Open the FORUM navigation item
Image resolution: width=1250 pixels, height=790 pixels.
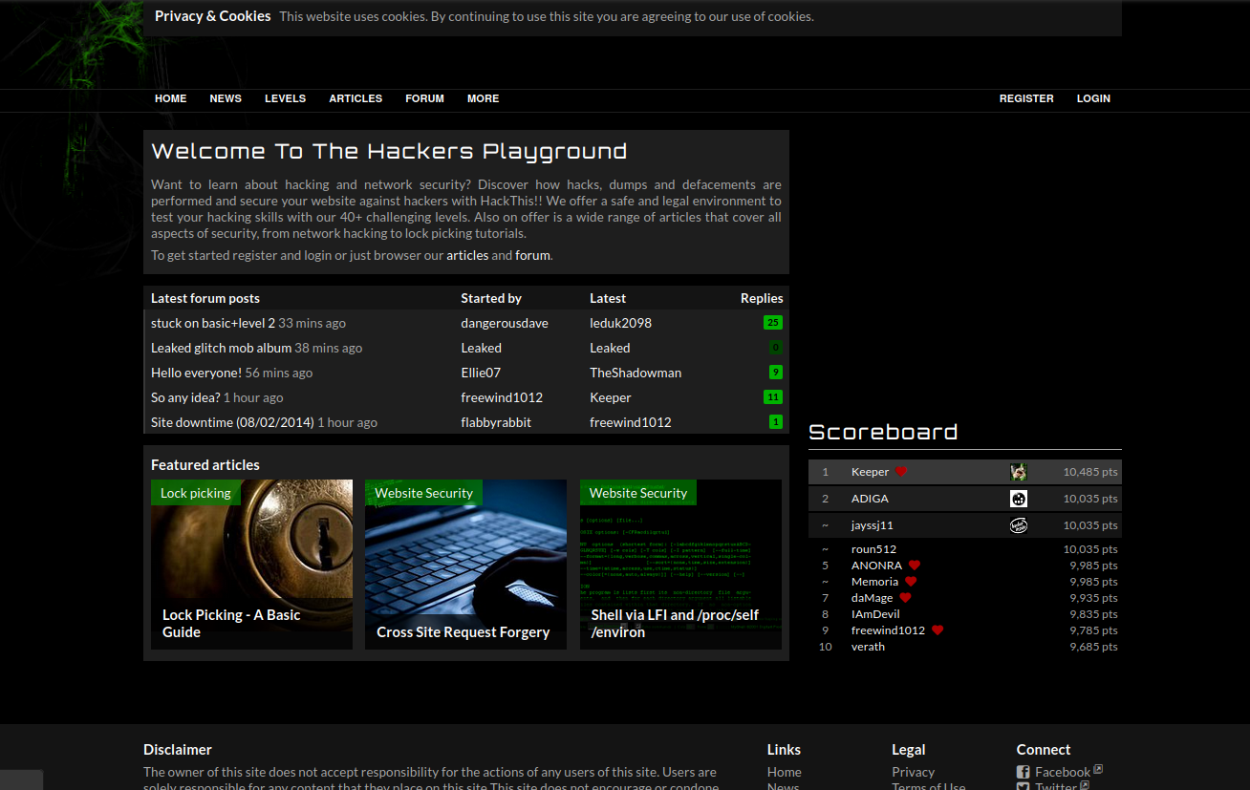(424, 98)
